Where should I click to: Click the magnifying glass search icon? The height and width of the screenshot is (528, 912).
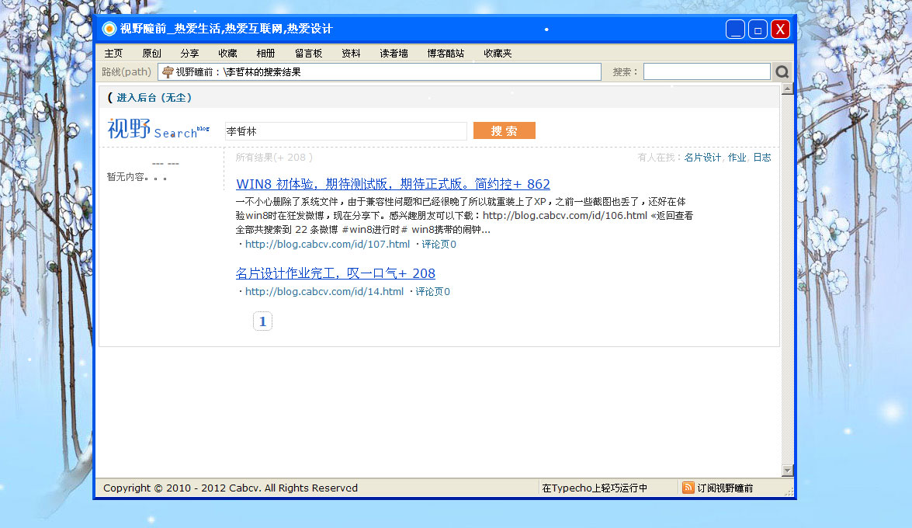pos(782,71)
